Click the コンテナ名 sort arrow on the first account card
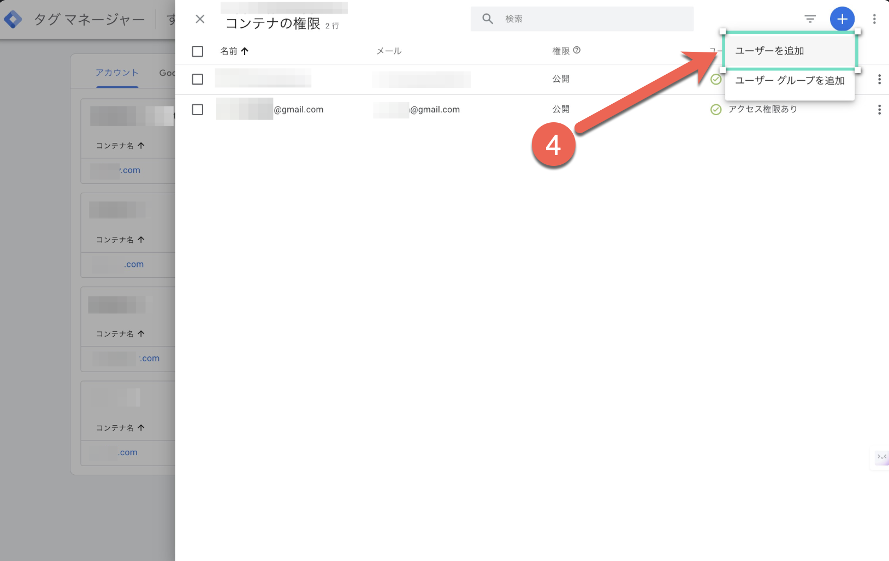The height and width of the screenshot is (561, 889). click(140, 145)
